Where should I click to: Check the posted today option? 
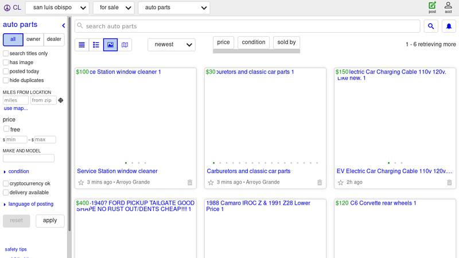[6, 71]
